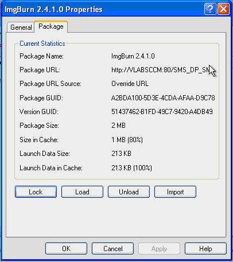233x262 pixels.
Task: Click the Package Name: label
Action: [x=41, y=56]
